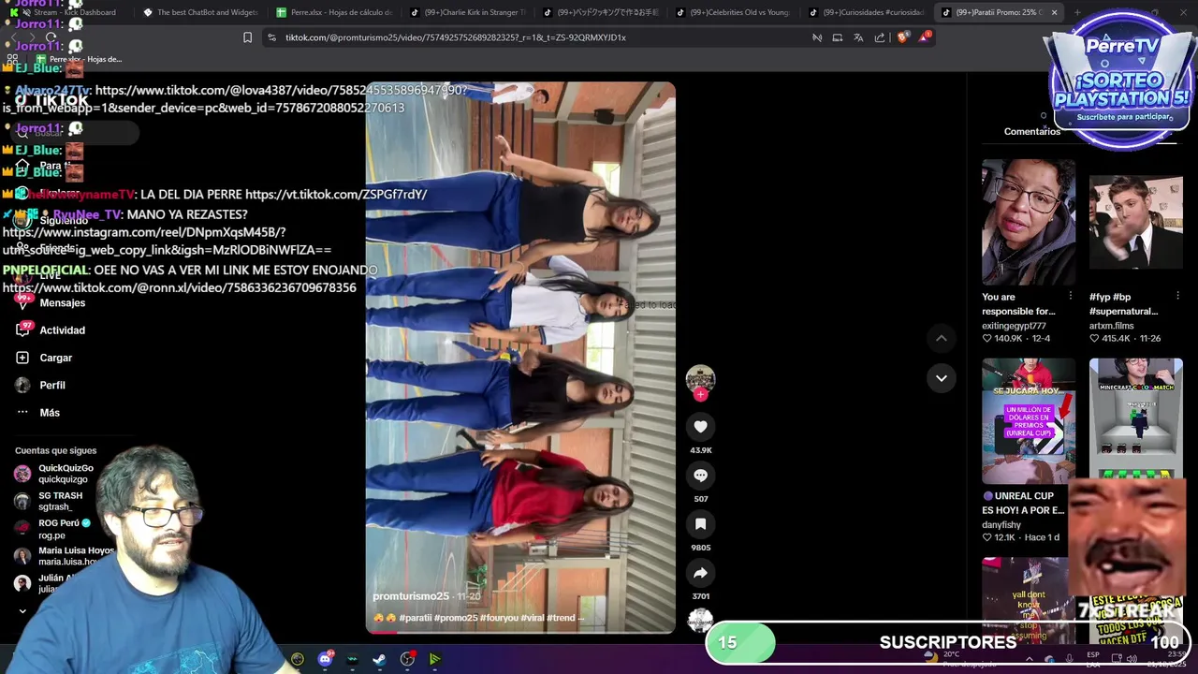Close the Paratii Promo 25% tab
1198x674 pixels.
[x=1054, y=12]
